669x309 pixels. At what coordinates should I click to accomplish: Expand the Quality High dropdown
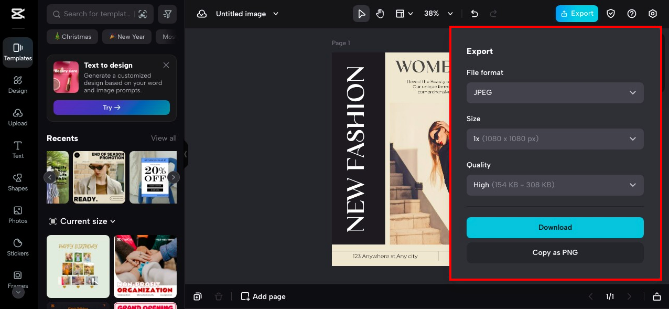point(555,185)
